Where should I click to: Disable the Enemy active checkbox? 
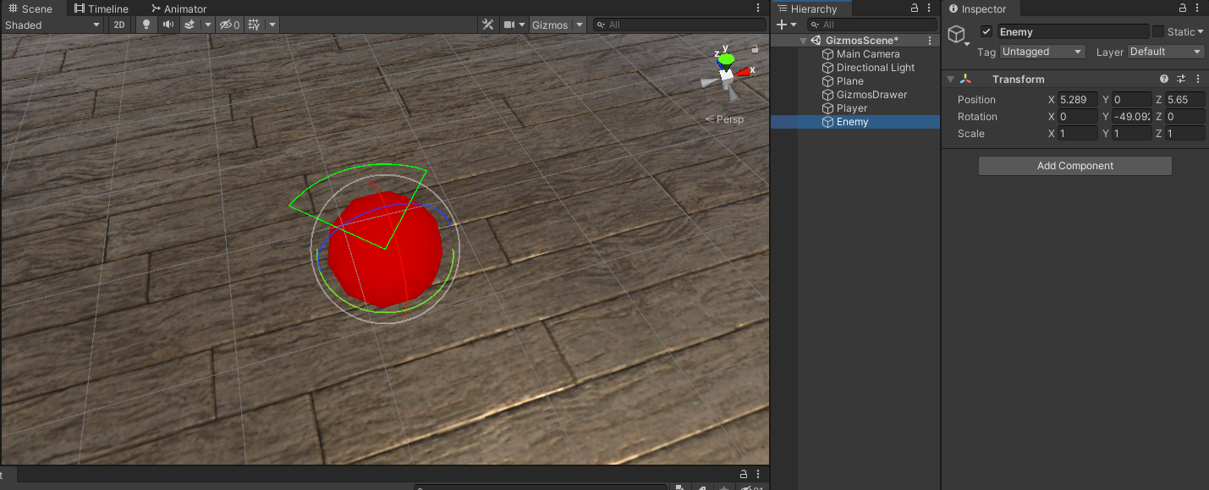pyautogui.click(x=986, y=31)
